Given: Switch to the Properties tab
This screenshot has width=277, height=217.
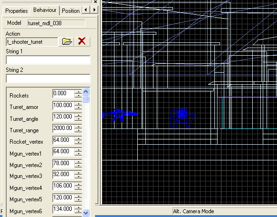Looking at the screenshot, I should click(x=17, y=11).
